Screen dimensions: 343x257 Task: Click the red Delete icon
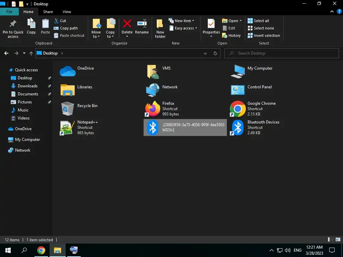pyautogui.click(x=127, y=24)
